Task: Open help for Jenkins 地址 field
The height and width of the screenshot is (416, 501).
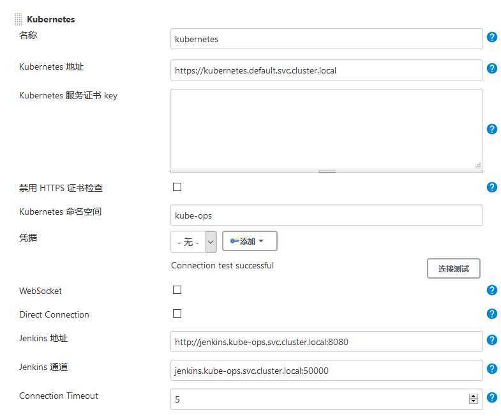Action: [x=491, y=340]
